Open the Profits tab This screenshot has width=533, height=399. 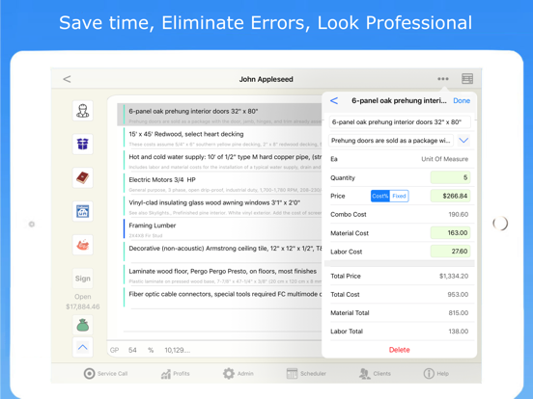[x=175, y=374]
